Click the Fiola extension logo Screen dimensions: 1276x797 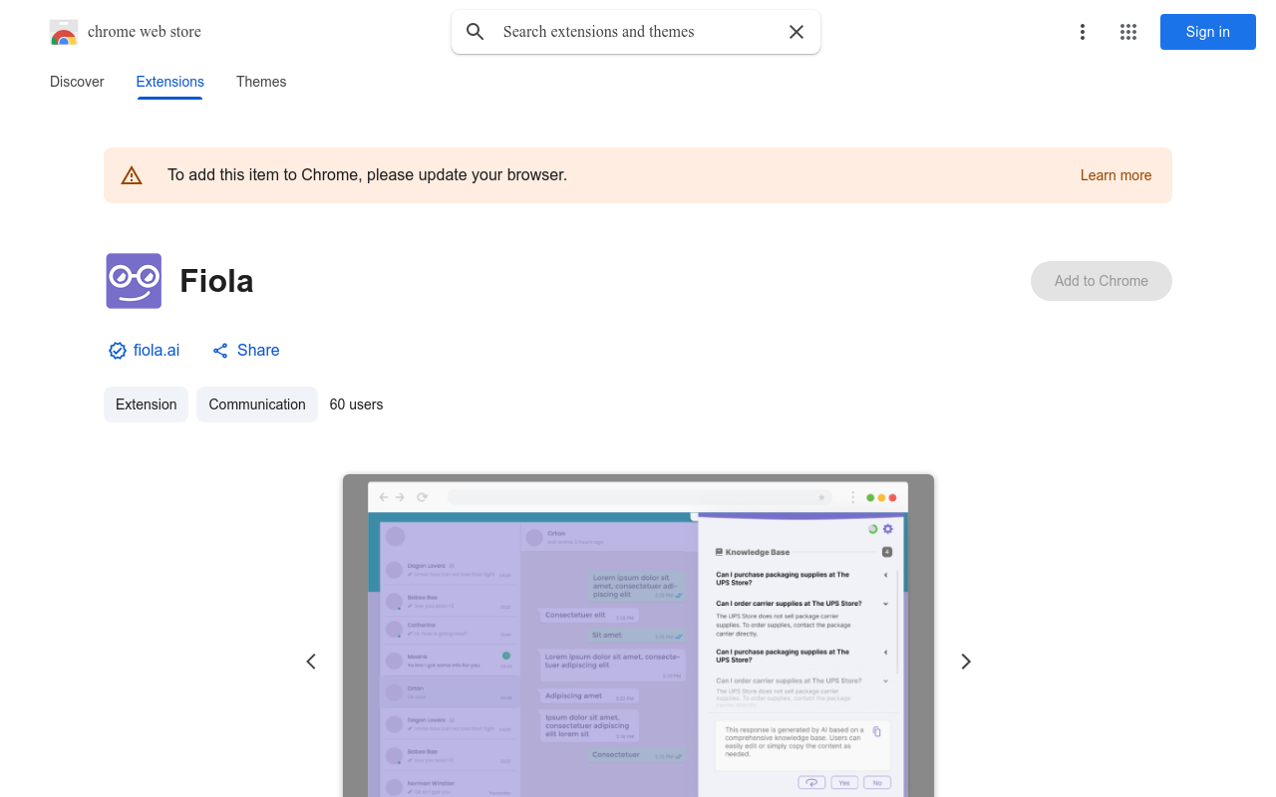[x=134, y=281]
